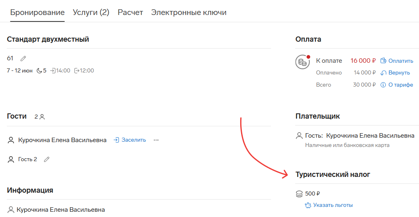Switch to the Услуги (2) tab
419x217 pixels.
tap(91, 12)
